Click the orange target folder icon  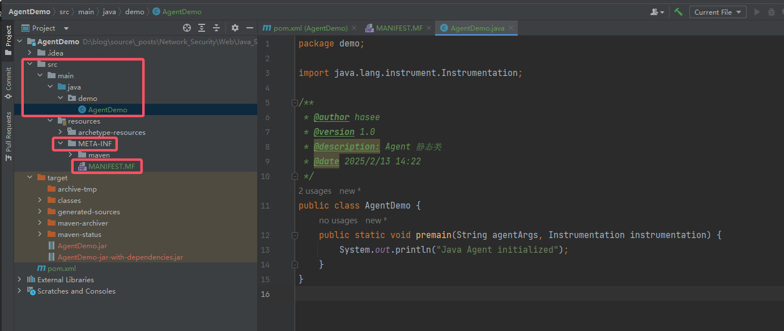[x=41, y=177]
